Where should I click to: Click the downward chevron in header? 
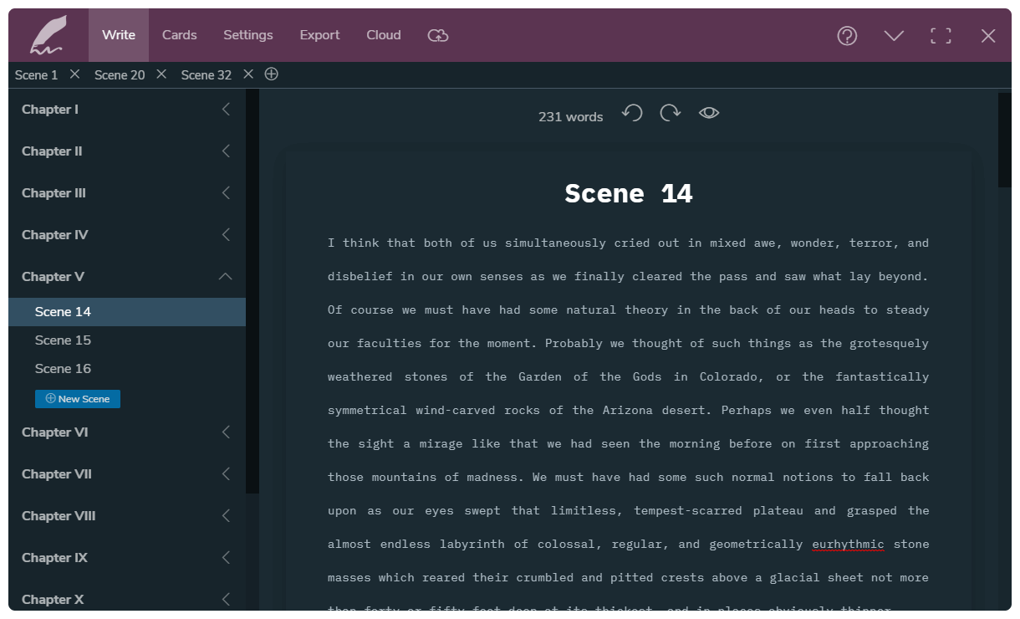click(894, 35)
